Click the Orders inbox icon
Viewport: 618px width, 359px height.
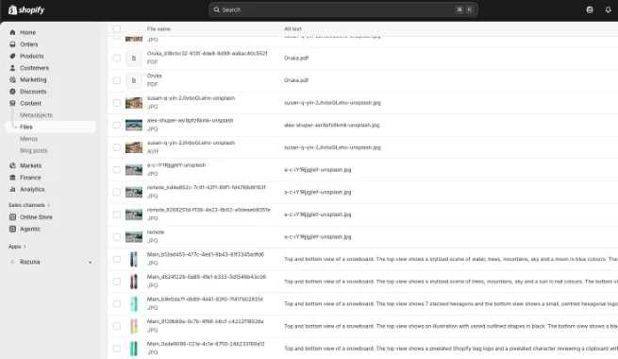(x=12, y=44)
